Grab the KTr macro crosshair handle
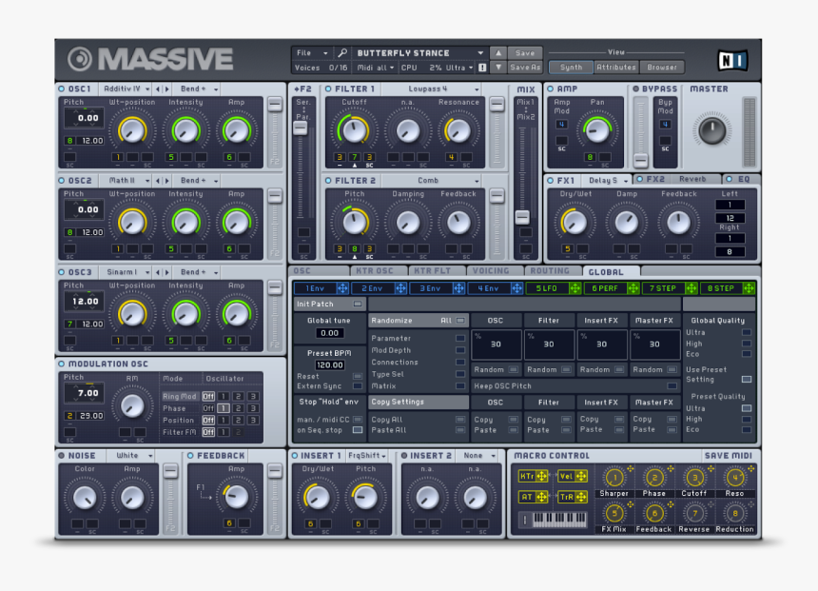 coord(541,476)
